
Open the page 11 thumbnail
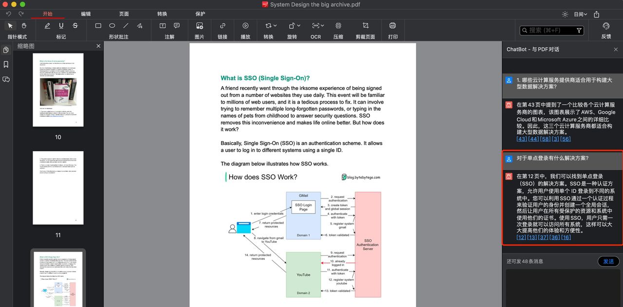coord(58,188)
